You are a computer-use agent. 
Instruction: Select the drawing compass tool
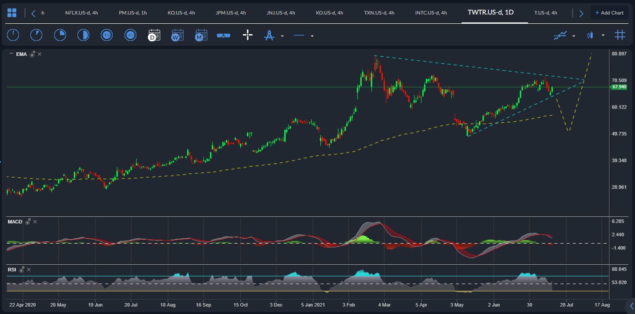[x=269, y=35]
